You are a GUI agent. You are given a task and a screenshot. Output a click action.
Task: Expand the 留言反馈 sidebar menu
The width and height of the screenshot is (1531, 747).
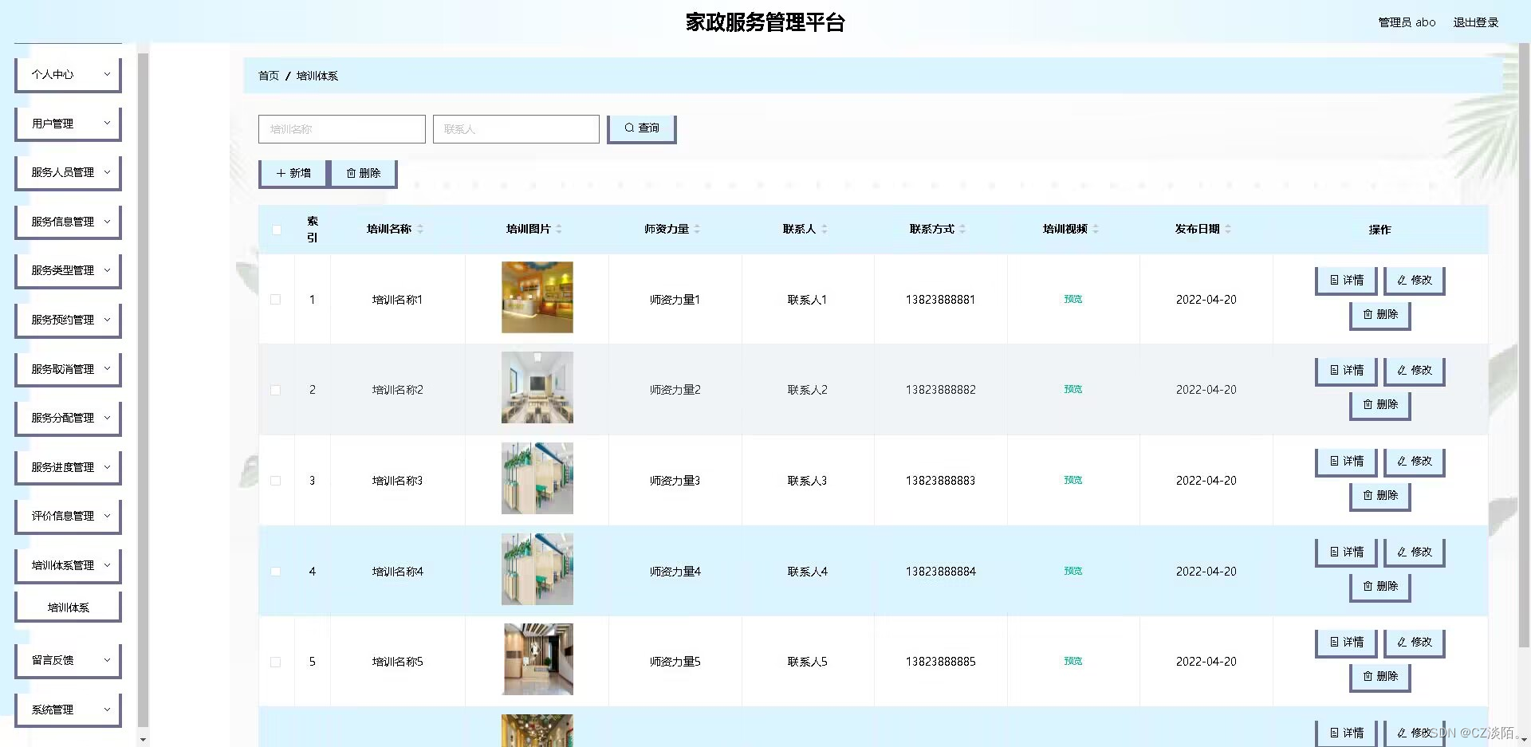[x=68, y=661]
